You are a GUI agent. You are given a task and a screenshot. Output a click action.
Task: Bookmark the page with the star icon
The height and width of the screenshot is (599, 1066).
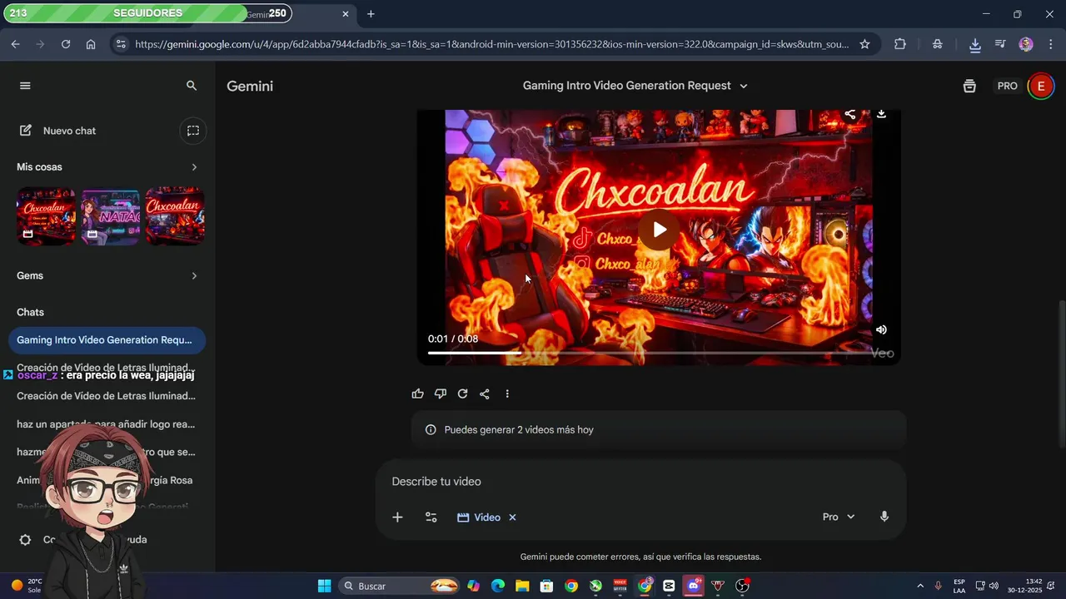coord(864,44)
